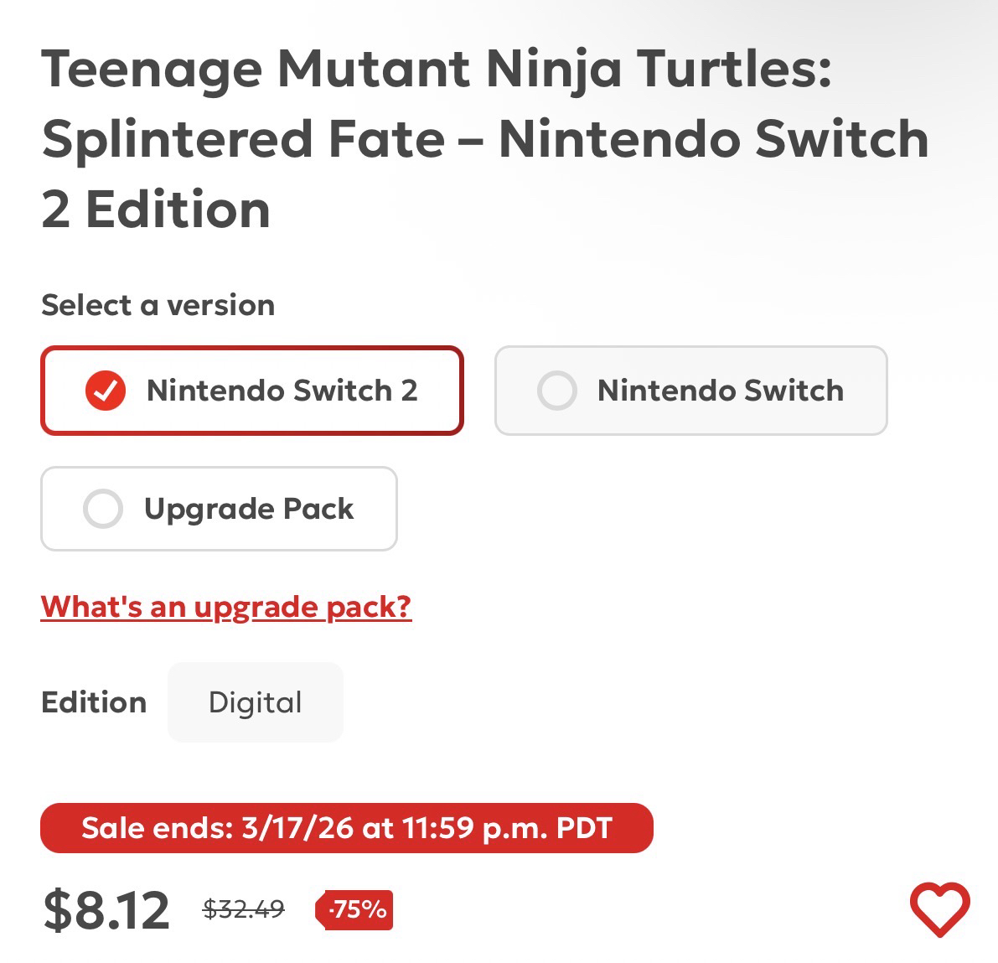The image size is (998, 963).
Task: Click the "Select a version" heading
Action: [158, 305]
